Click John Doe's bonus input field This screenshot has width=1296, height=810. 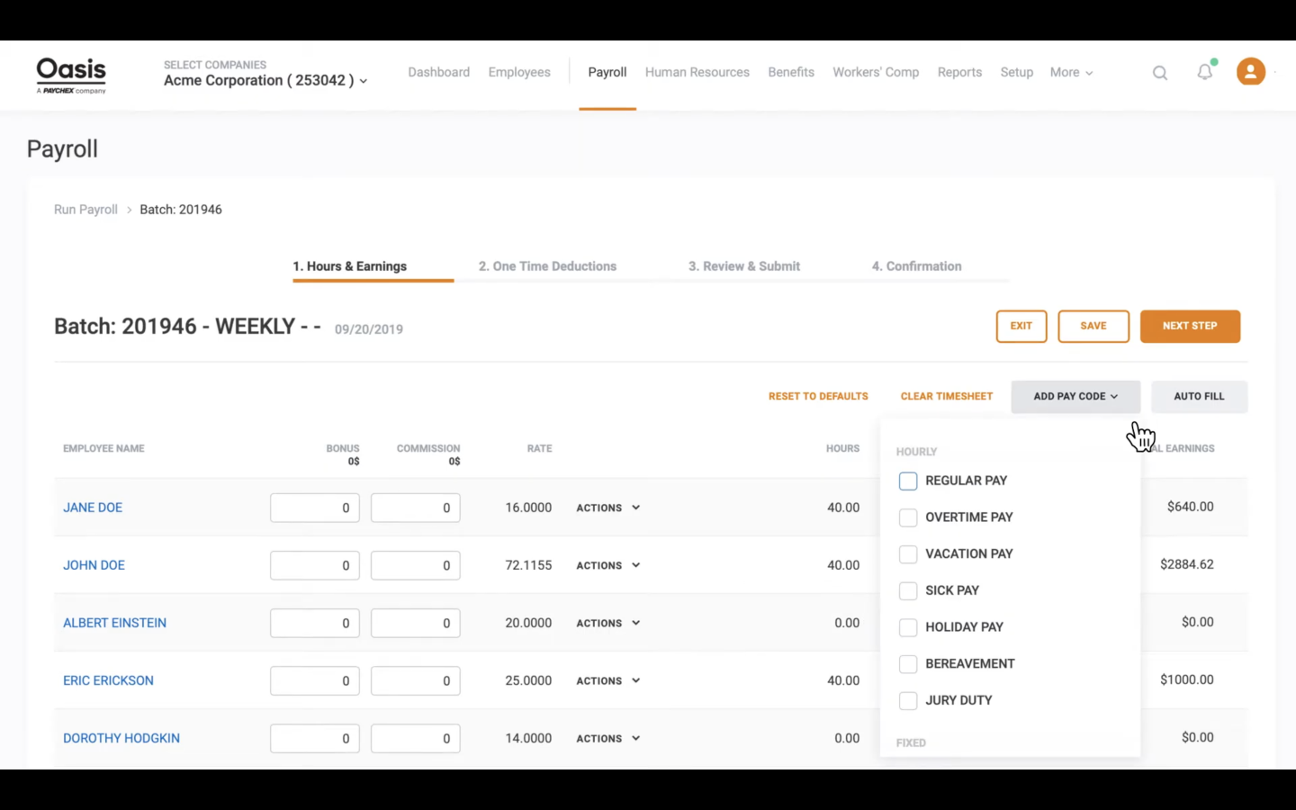click(315, 566)
